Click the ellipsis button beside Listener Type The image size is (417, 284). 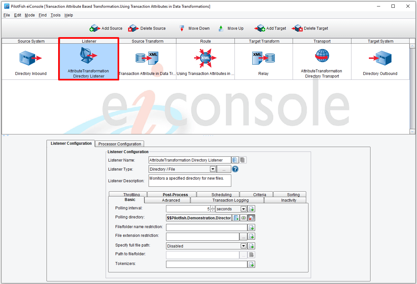[224, 169]
